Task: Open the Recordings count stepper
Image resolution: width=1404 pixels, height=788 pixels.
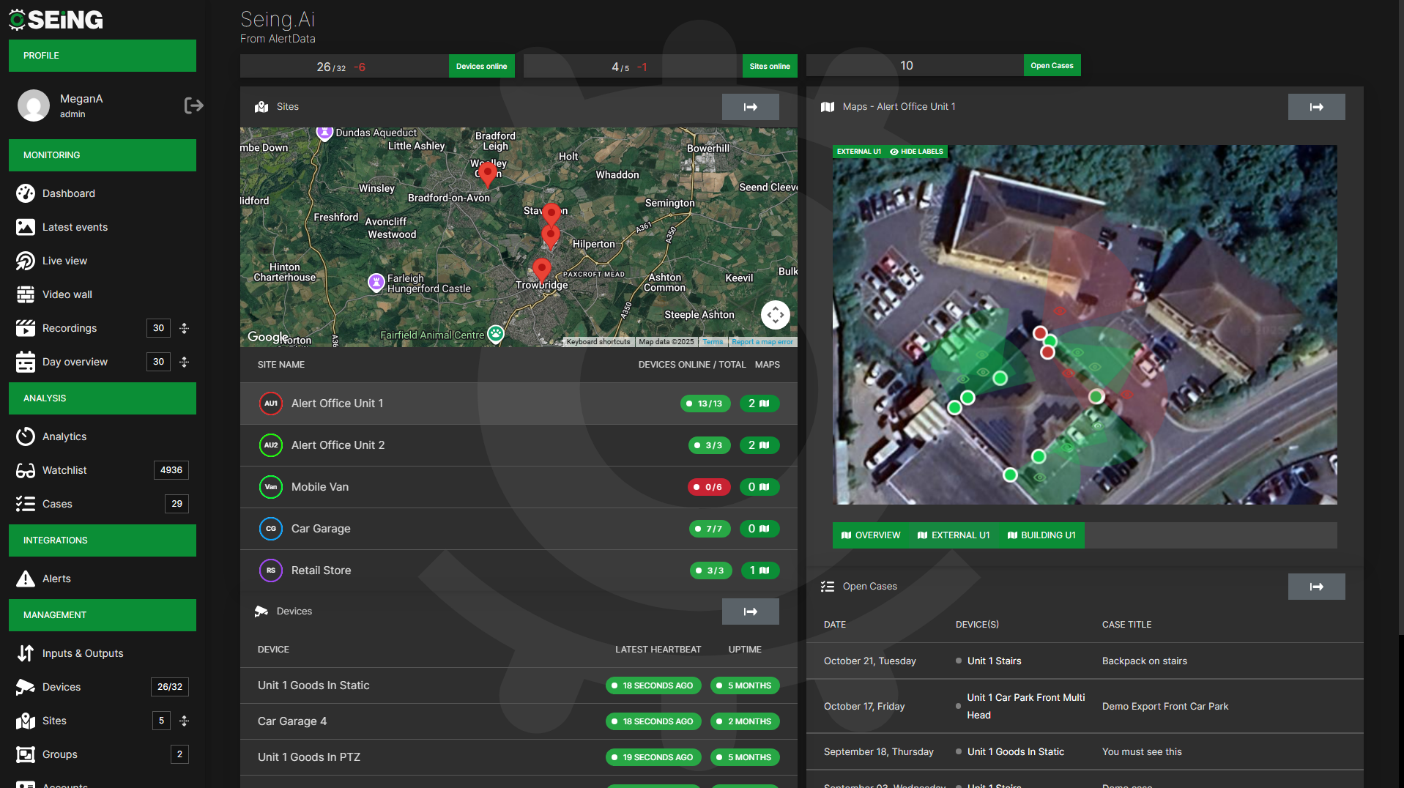Action: [x=185, y=328]
